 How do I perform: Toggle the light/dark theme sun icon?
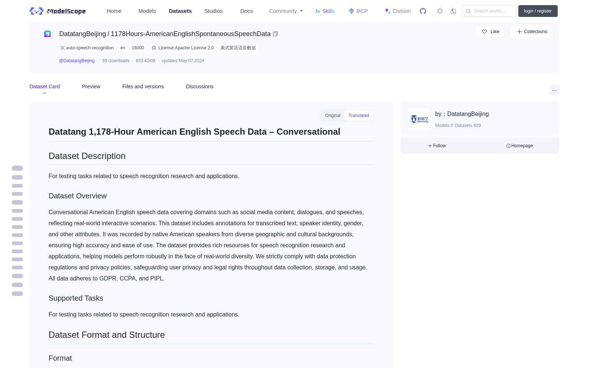pos(440,11)
